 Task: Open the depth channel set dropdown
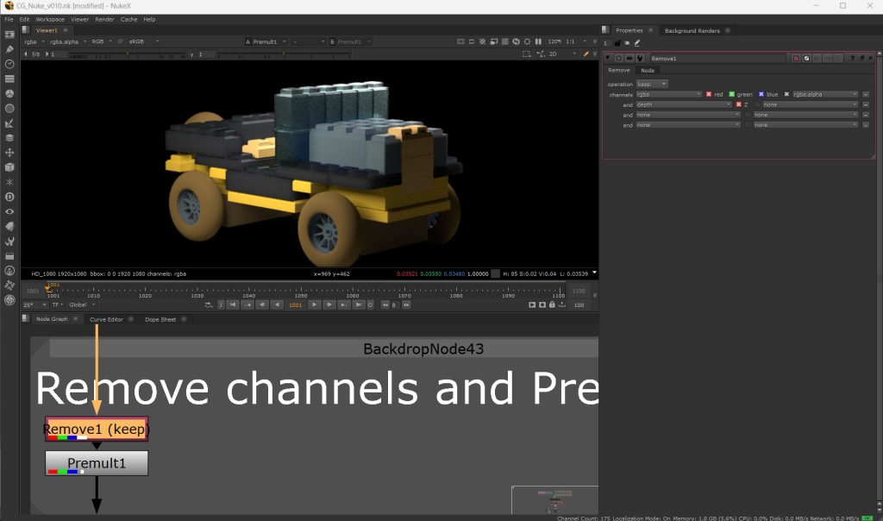(x=684, y=104)
